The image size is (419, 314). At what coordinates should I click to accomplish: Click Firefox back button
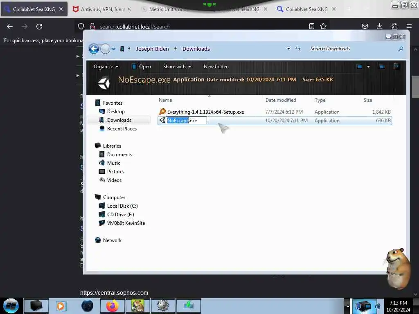point(10,27)
